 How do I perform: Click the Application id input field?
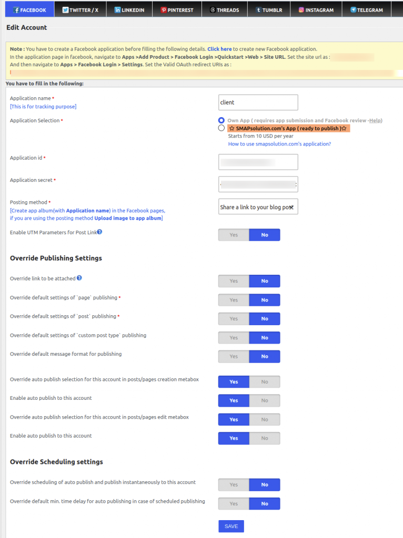point(258,162)
